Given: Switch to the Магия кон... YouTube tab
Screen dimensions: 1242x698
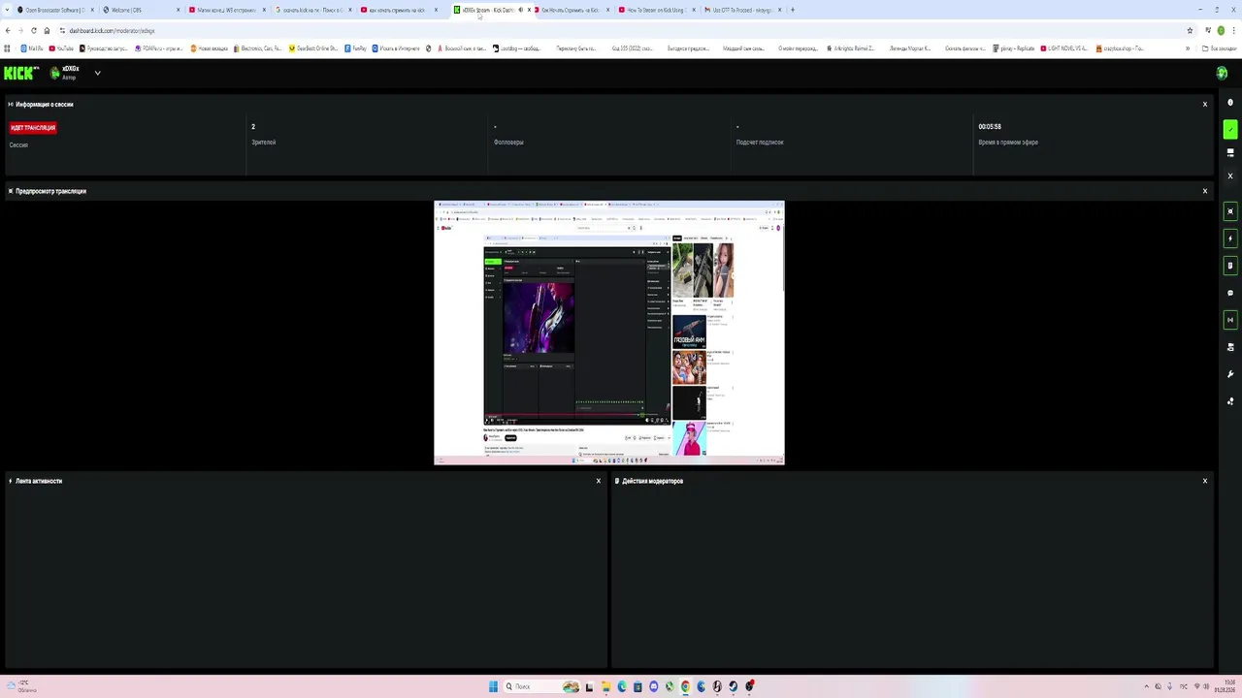Looking at the screenshot, I should pos(227,10).
